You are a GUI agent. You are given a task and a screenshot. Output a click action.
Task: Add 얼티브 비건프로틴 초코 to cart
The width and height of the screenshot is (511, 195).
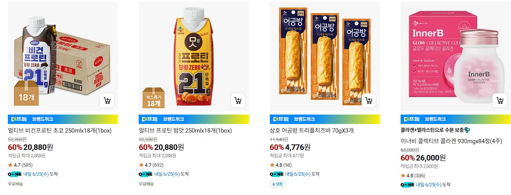point(107,101)
